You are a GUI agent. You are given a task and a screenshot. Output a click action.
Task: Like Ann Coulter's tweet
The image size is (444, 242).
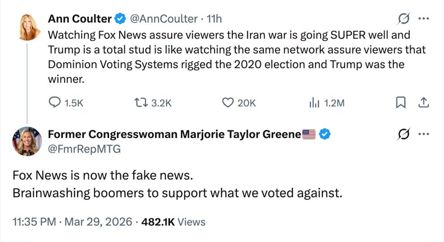[x=229, y=103]
